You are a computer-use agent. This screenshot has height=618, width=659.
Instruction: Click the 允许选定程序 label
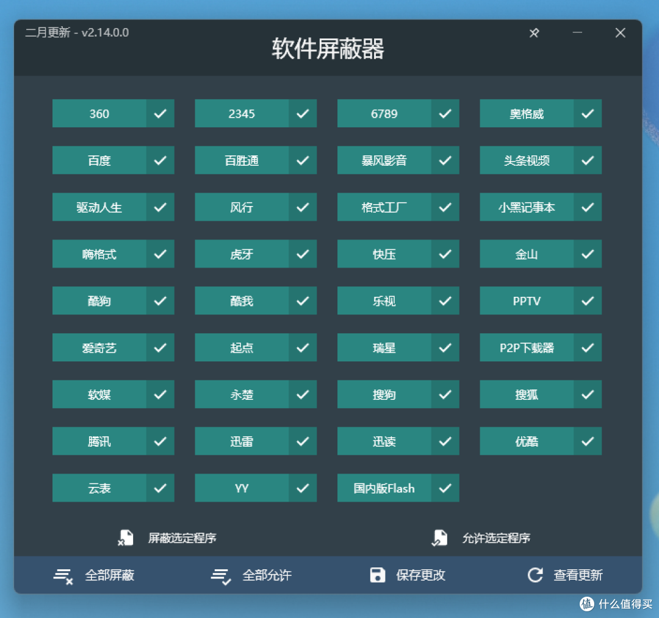coord(496,538)
